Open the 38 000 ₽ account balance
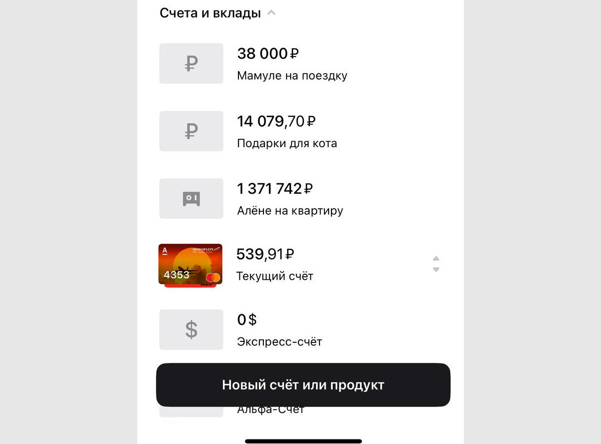The image size is (601, 444). point(268,54)
